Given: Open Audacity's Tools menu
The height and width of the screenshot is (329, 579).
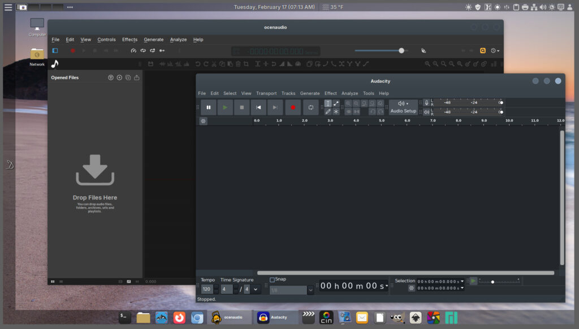Looking at the screenshot, I should click(x=368, y=93).
